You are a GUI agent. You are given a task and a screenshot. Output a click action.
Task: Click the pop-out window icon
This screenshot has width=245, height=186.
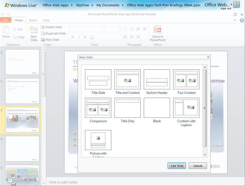[235, 15]
